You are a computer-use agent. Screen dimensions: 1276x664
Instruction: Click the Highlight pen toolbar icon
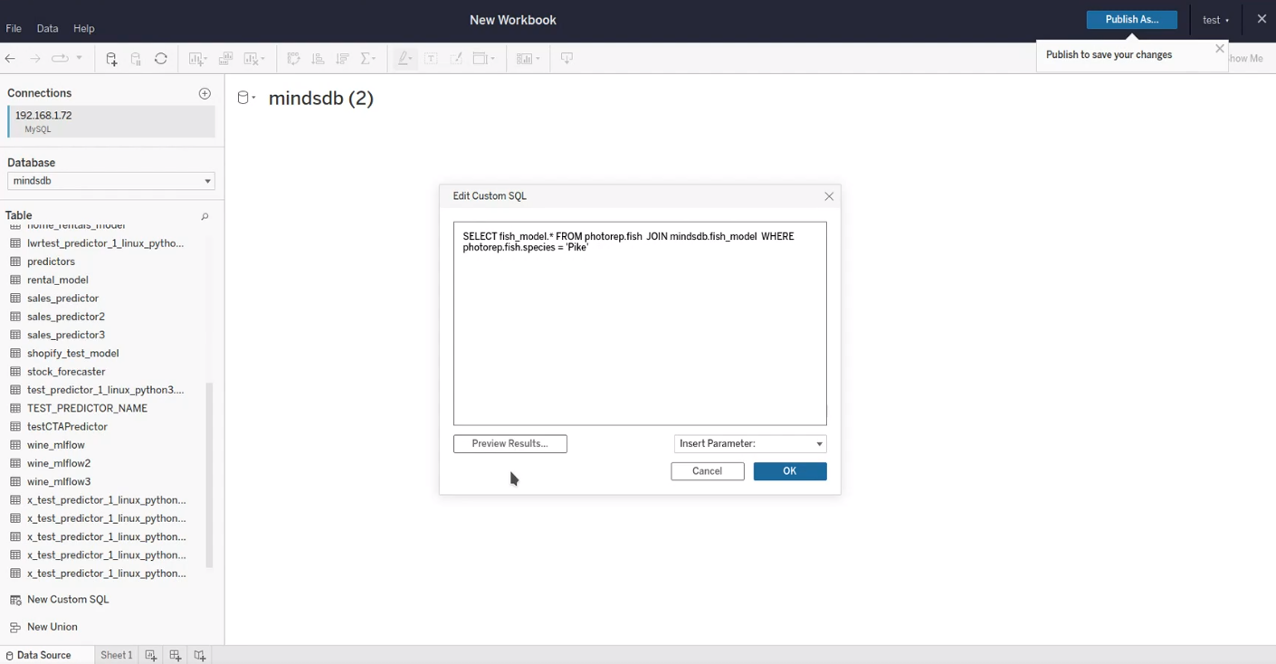pyautogui.click(x=405, y=59)
